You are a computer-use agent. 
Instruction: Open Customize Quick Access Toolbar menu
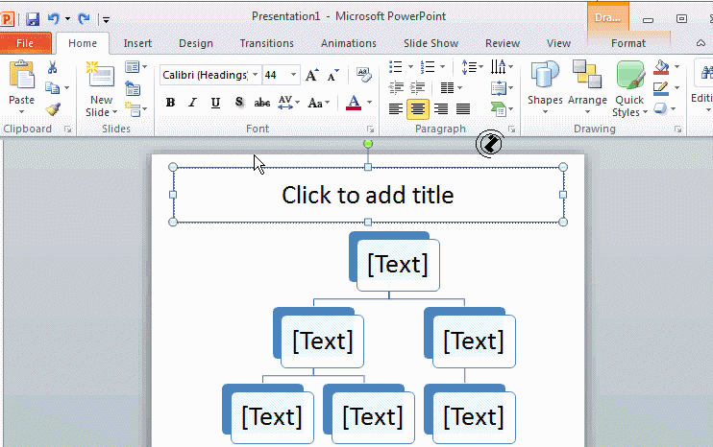(106, 19)
